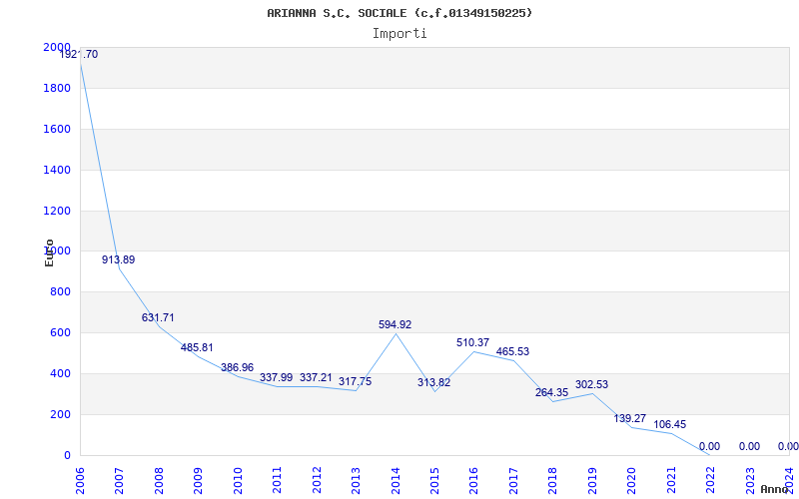
Task: Click the 2000 y-axis tick label
Action: click(x=57, y=47)
